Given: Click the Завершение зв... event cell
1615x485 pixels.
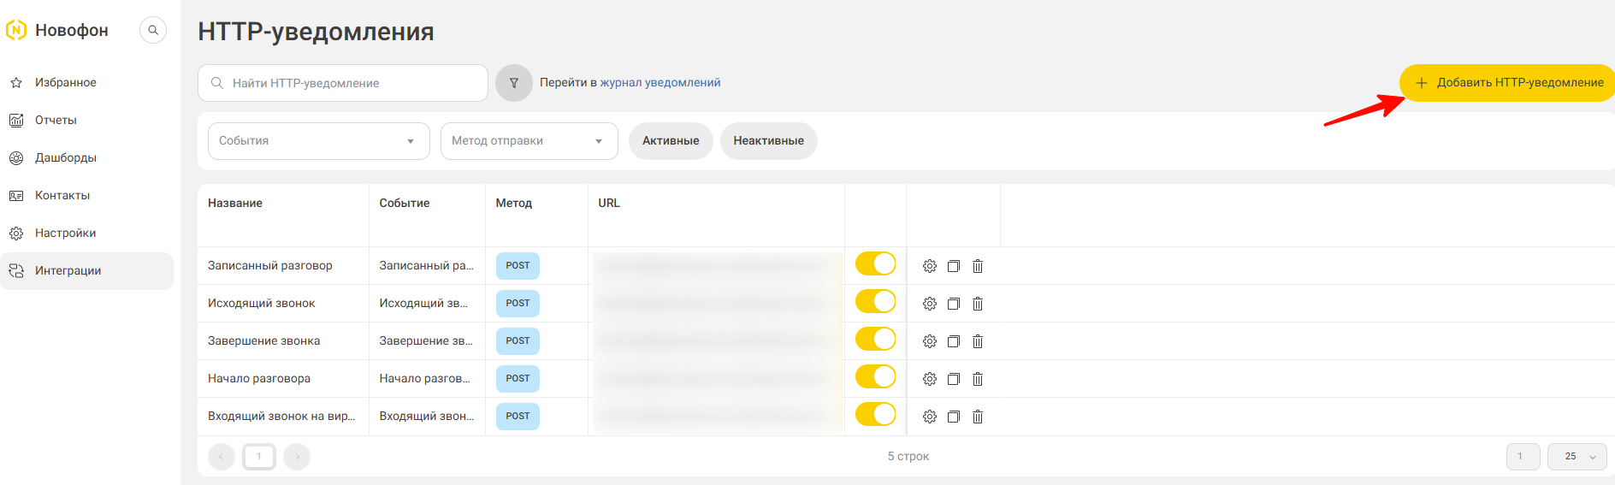Looking at the screenshot, I should click(x=426, y=341).
